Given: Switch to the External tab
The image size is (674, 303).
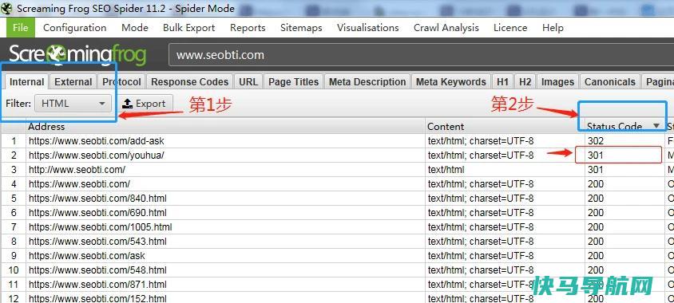Looking at the screenshot, I should pyautogui.click(x=73, y=82).
